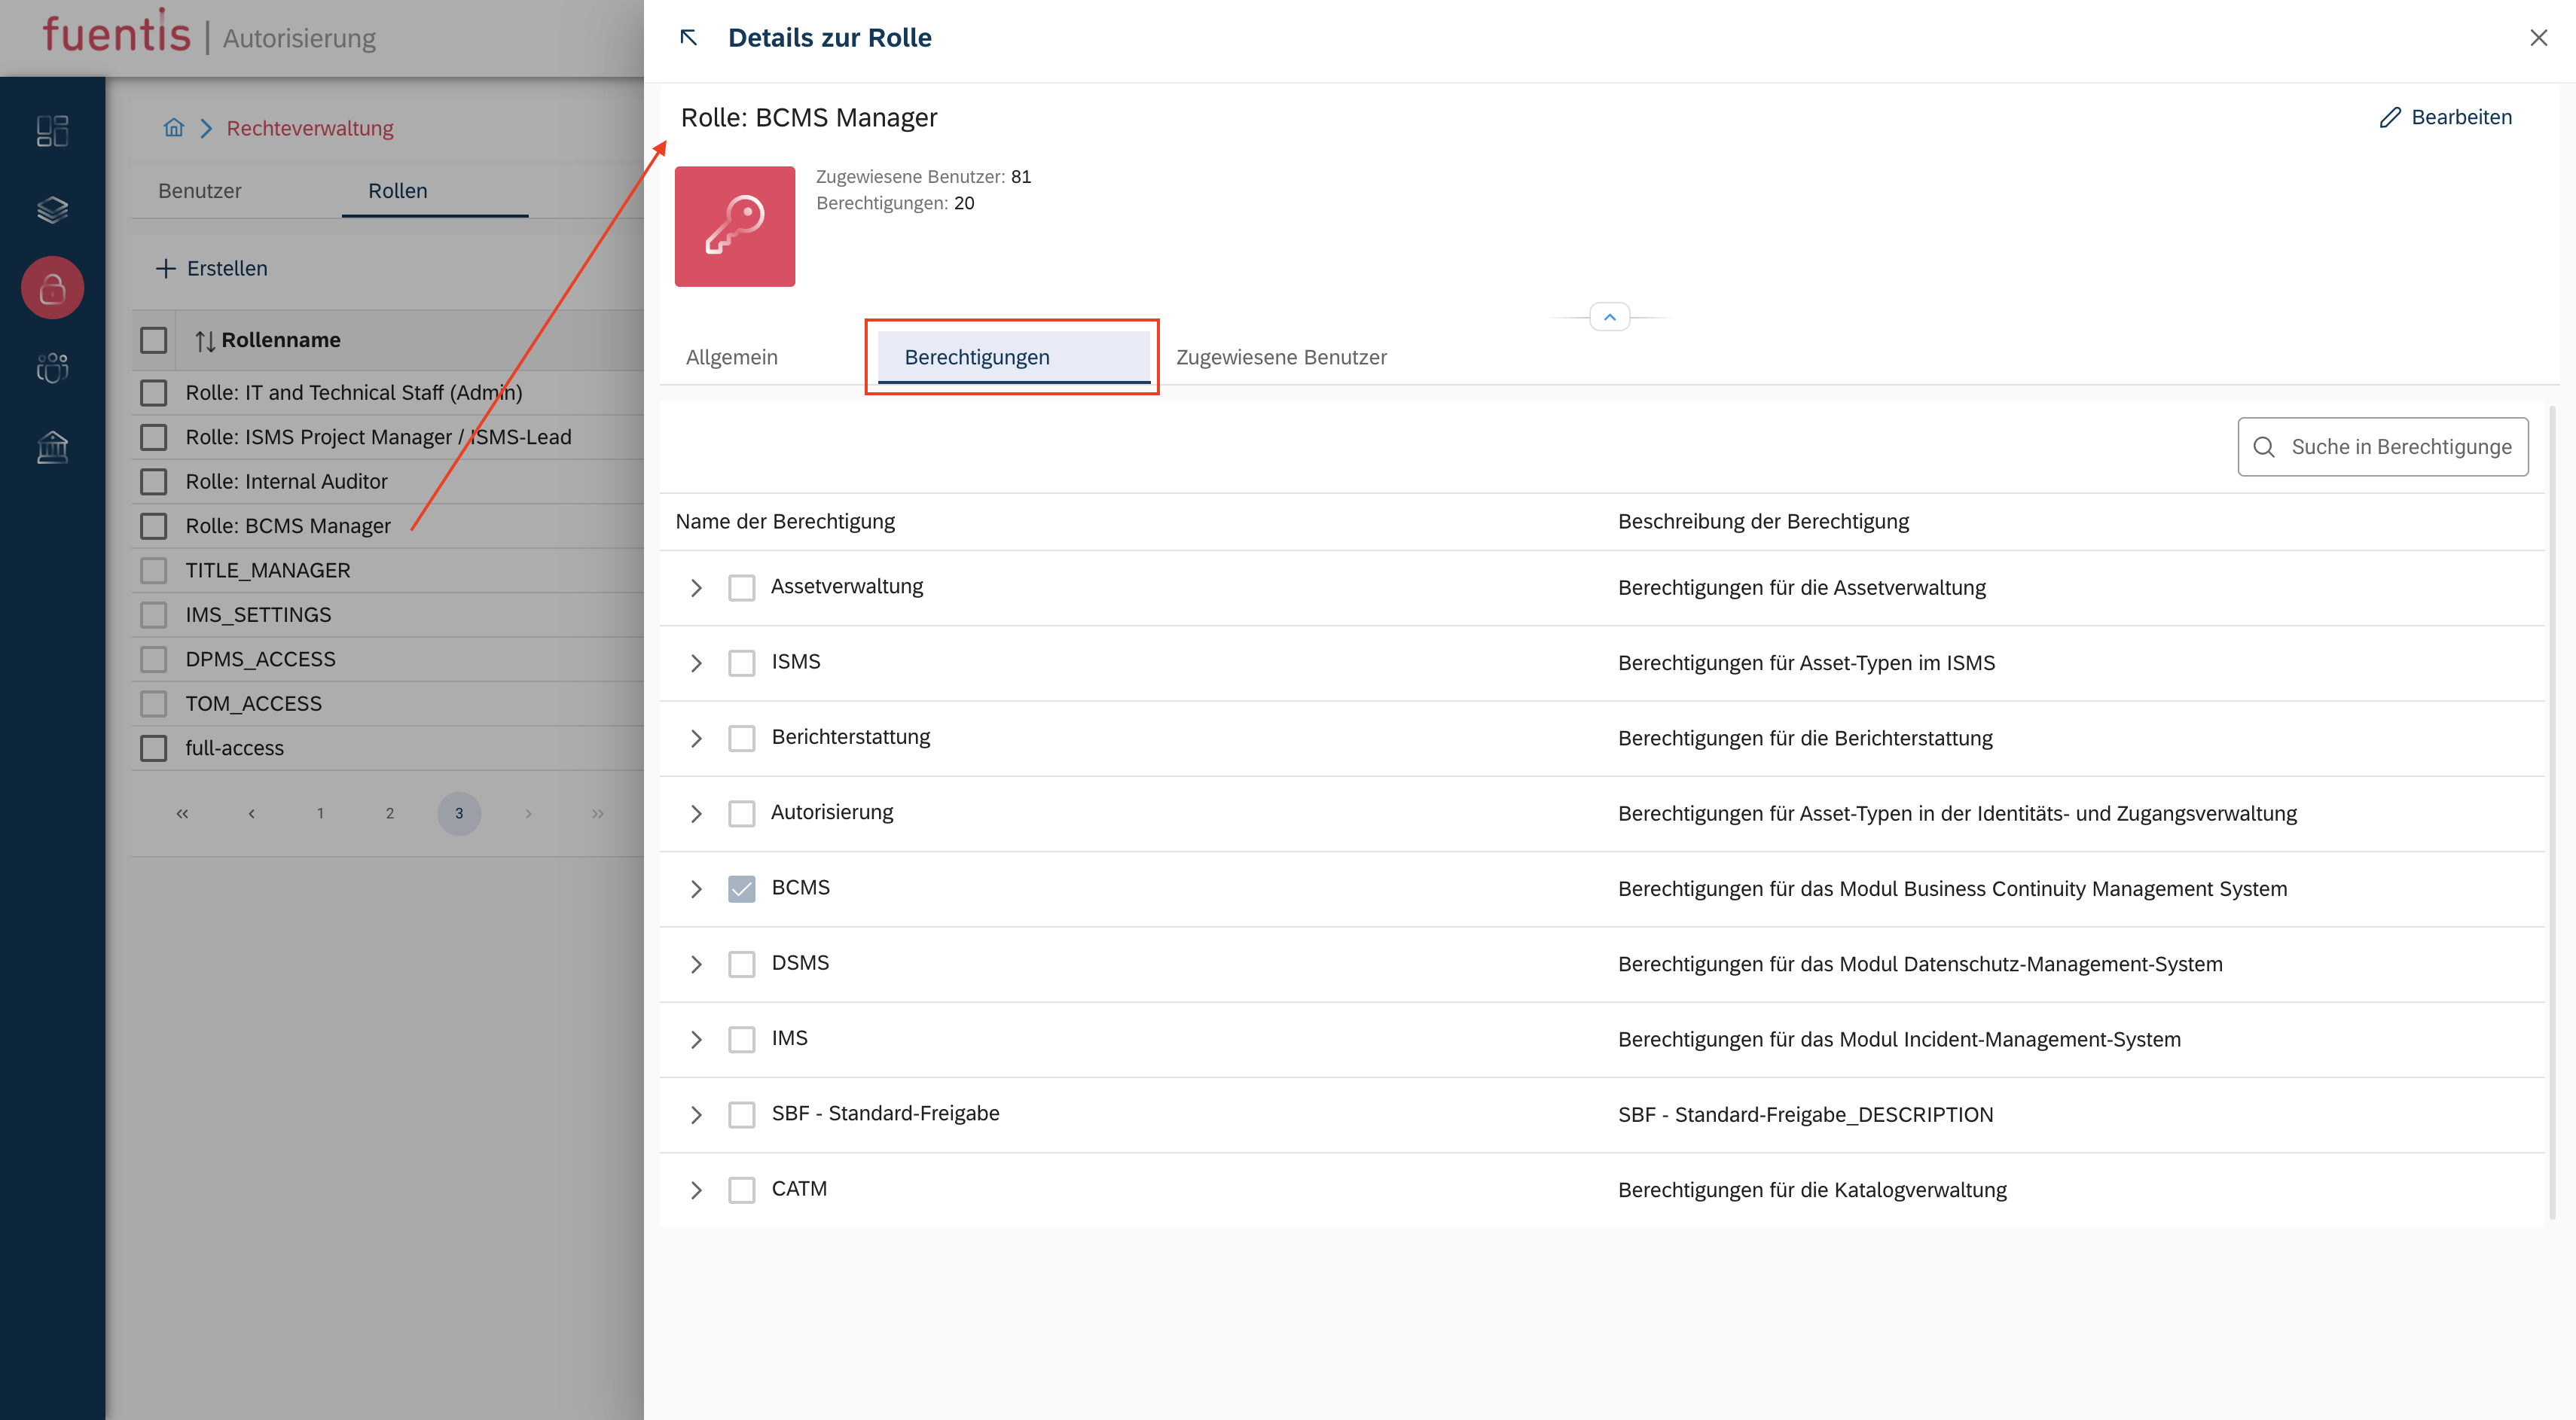Image resolution: width=2576 pixels, height=1420 pixels.
Task: Click the dashboard icon in the left sidebar
Action: click(x=52, y=131)
